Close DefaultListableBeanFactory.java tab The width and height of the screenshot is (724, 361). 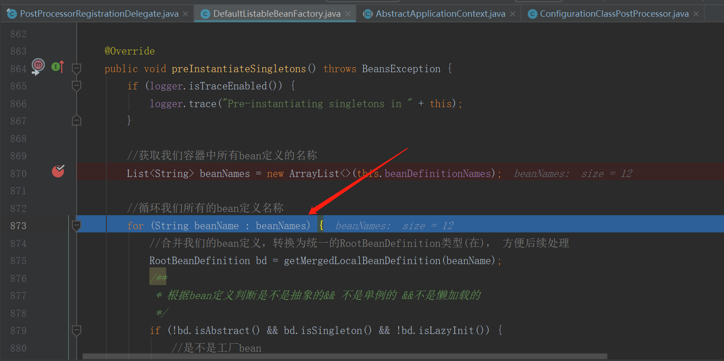pos(348,14)
